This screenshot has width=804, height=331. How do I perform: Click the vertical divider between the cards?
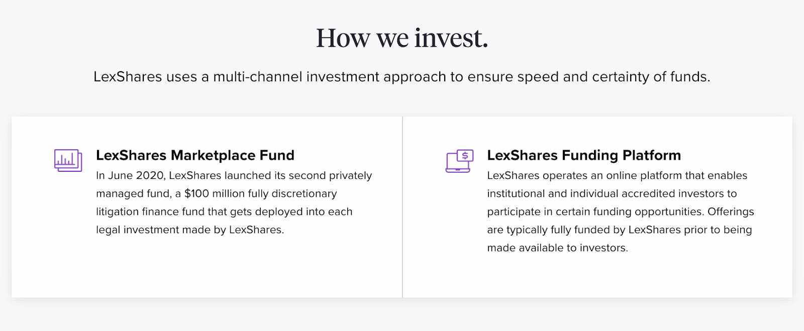[403, 207]
